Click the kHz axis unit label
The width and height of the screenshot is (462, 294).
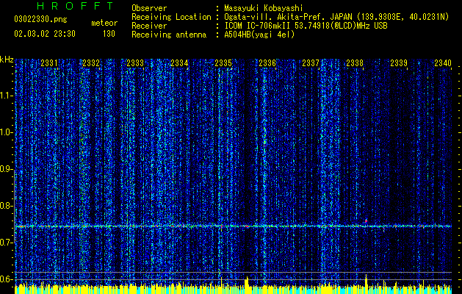click(x=7, y=60)
